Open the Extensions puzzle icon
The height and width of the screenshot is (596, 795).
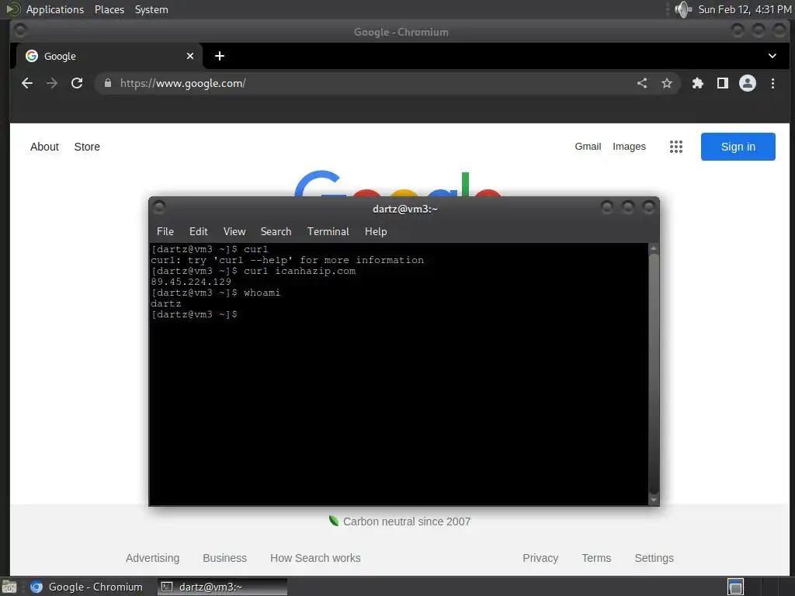pyautogui.click(x=698, y=83)
